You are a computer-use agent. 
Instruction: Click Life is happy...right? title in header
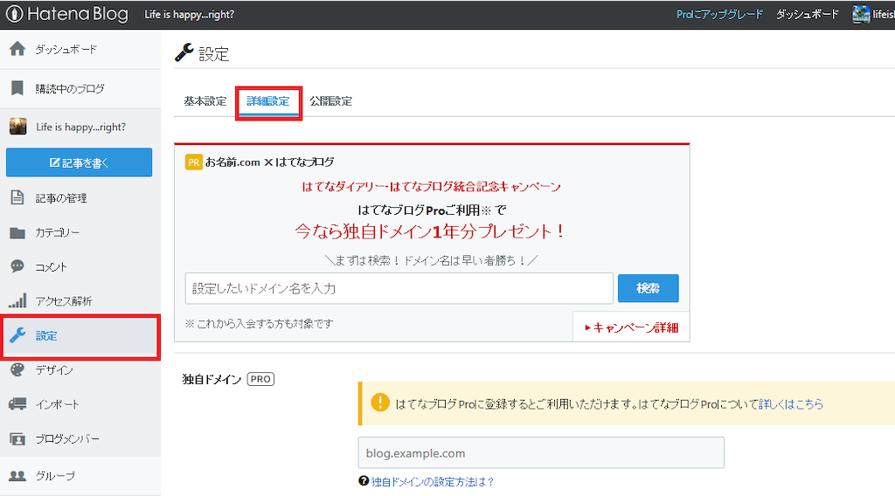tap(189, 14)
